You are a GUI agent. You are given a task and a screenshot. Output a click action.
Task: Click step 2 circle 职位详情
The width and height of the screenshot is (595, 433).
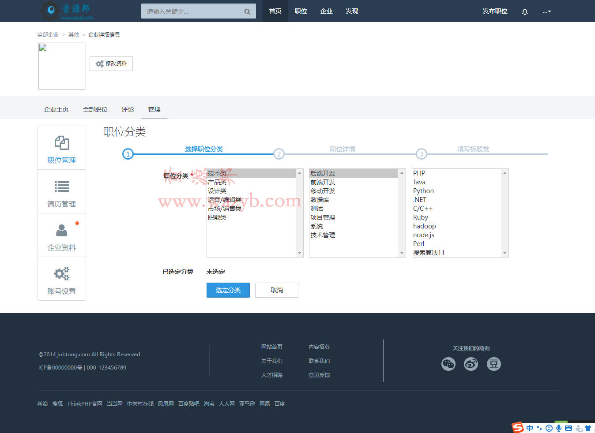pyautogui.click(x=279, y=154)
